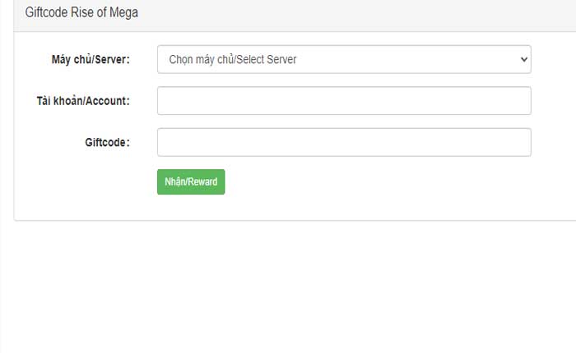Image resolution: width=576 pixels, height=353 pixels.
Task: Click the 'Giftcode:' field label
Action: 107,142
